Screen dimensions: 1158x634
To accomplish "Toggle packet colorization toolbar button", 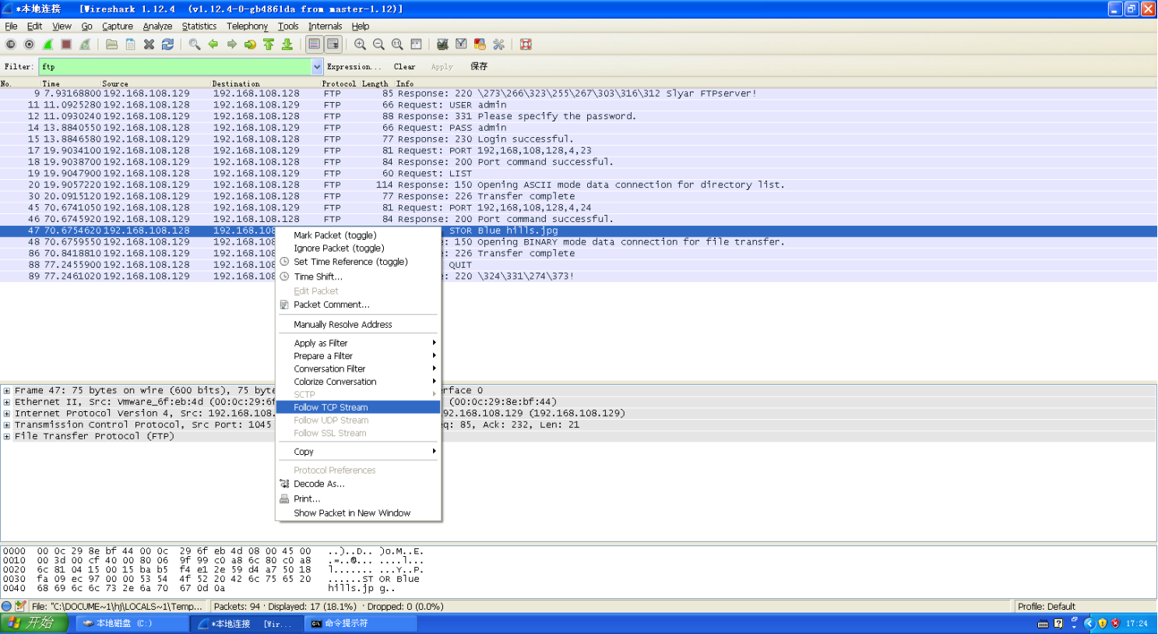I will pos(314,44).
